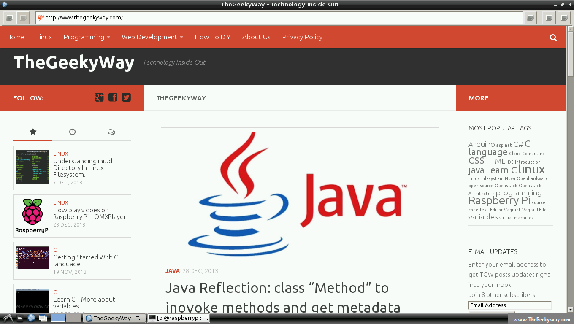The image size is (574, 324).
Task: Show recent posts via clock tab
Action: tap(72, 132)
